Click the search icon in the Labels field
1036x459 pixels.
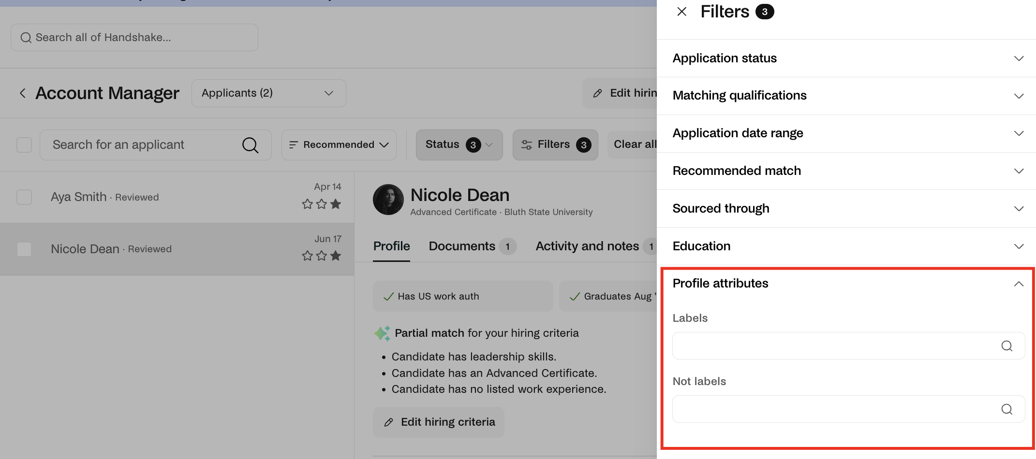coord(1007,346)
